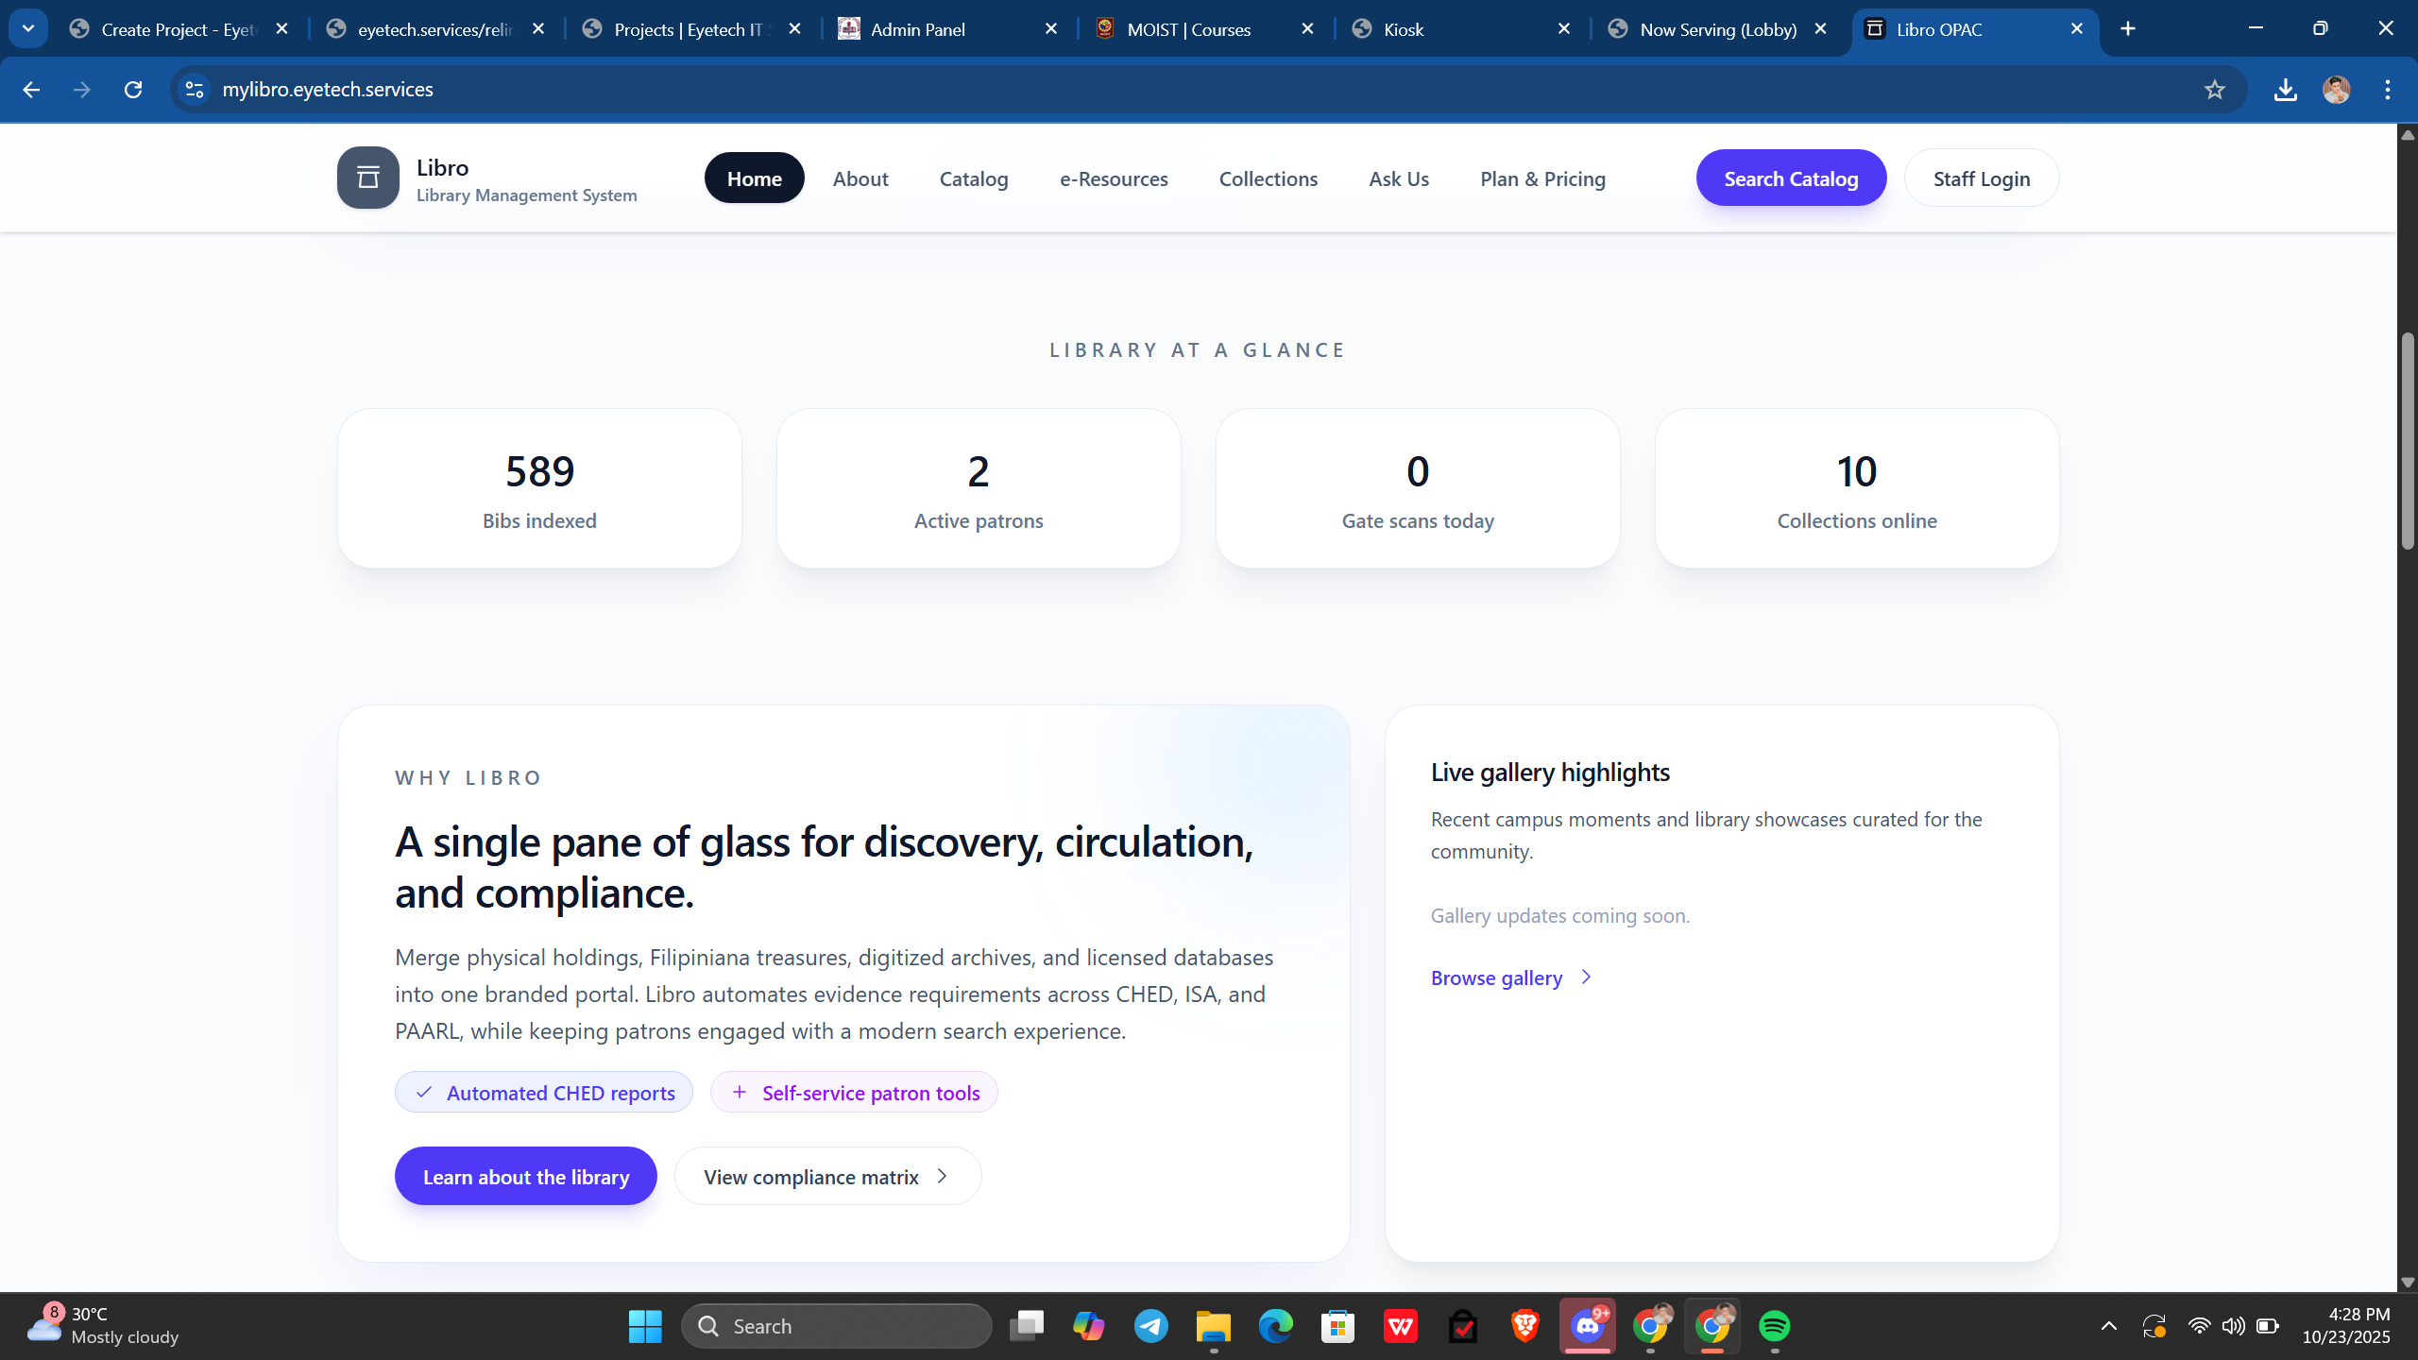
Task: Reload the current page
Action: click(133, 90)
